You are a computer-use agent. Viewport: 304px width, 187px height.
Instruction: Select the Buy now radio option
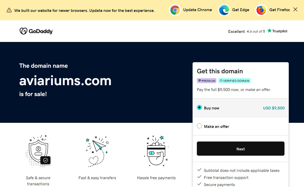199,108
